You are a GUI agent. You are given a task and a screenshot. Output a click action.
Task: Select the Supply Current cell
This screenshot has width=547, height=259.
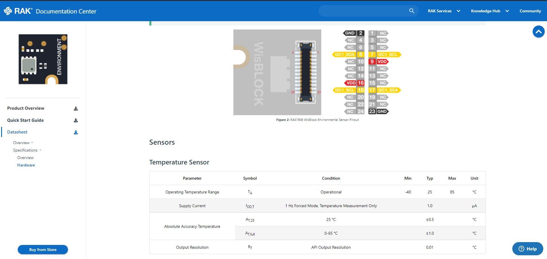click(x=192, y=206)
